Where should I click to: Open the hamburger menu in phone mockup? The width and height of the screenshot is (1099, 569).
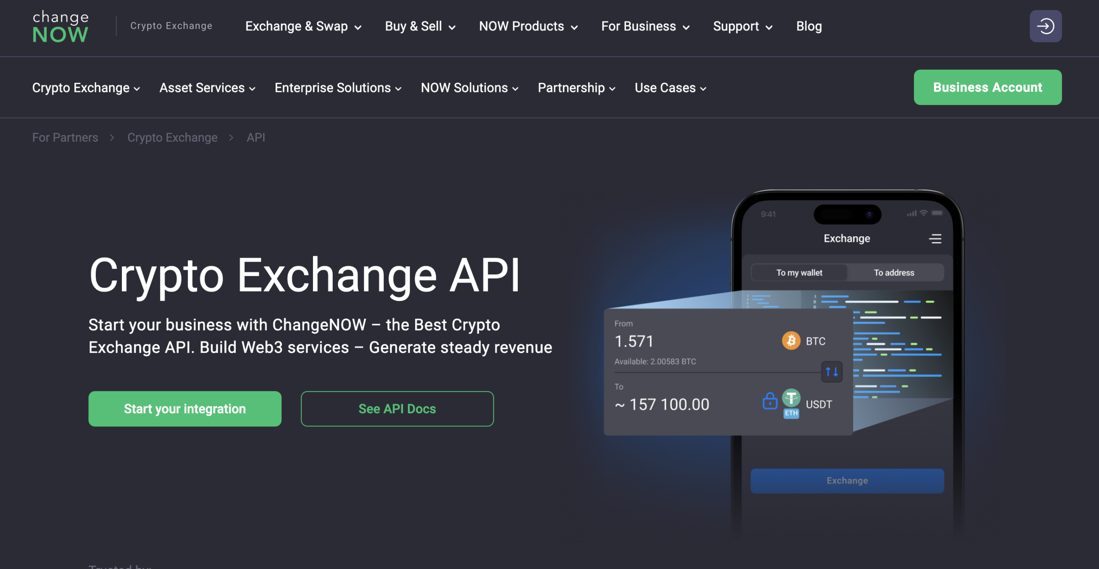point(935,239)
